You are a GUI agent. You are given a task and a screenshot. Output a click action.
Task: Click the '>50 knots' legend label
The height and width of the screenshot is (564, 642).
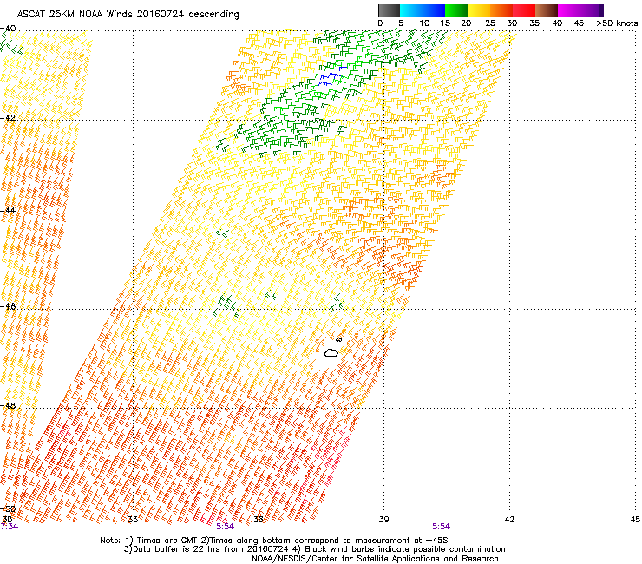(617, 23)
